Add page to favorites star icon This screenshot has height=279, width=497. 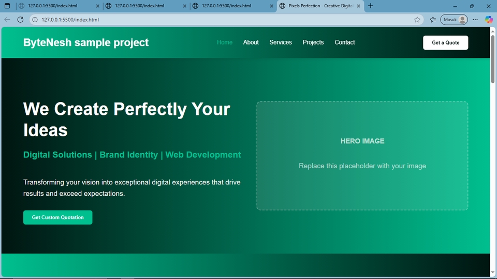coord(417,20)
